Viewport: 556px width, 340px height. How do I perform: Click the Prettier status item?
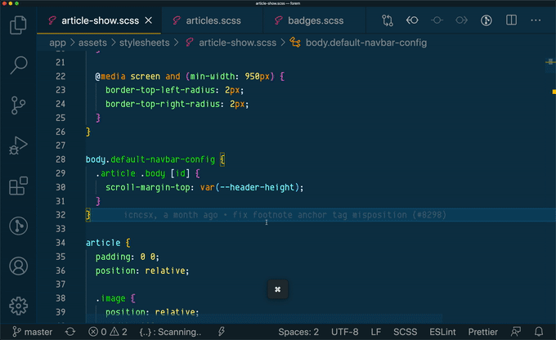point(482,332)
